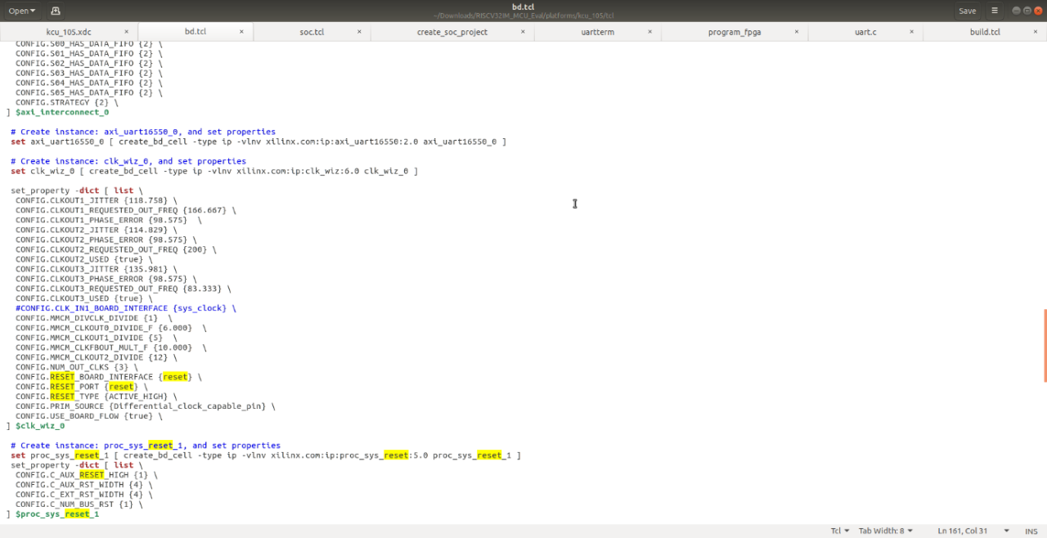Open the Tab Width: 8 dropdown
The image size is (1047, 538).
pyautogui.click(x=886, y=531)
